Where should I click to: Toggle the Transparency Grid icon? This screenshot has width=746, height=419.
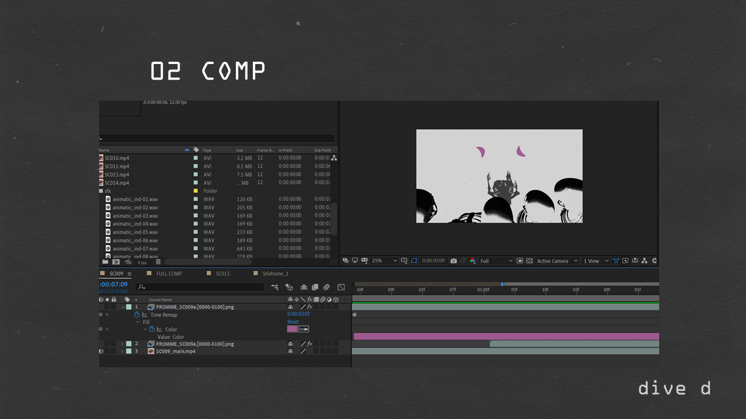pyautogui.click(x=529, y=261)
